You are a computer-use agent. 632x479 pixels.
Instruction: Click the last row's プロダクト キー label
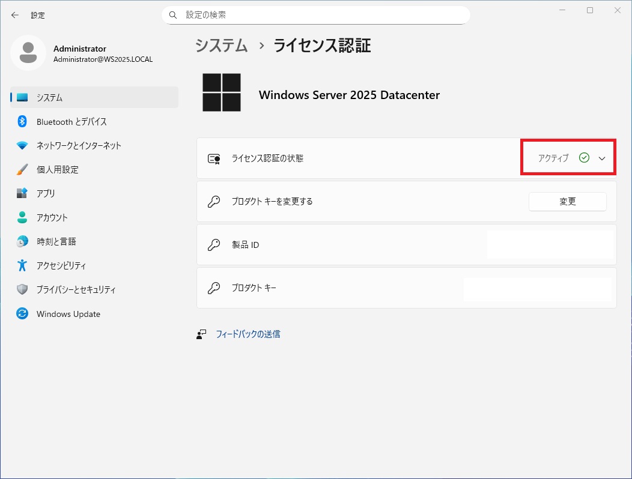(254, 288)
